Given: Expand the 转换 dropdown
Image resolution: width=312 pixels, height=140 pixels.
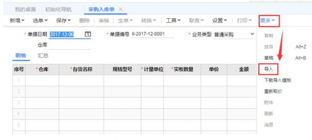Looking at the screenshot, I should pyautogui.click(x=149, y=21).
